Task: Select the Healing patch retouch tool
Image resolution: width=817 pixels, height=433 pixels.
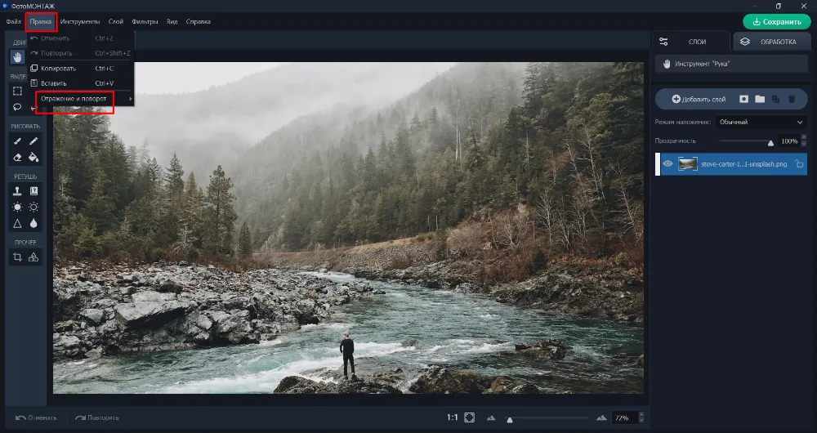Action: [33, 191]
